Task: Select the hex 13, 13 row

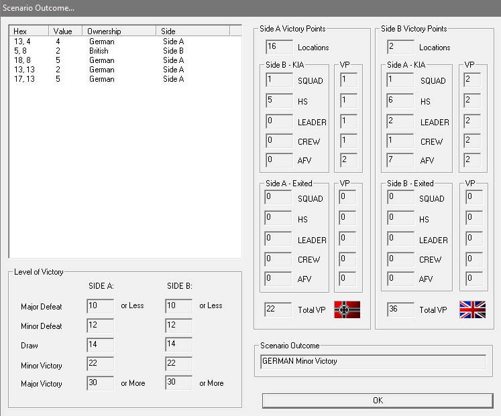Action: (125, 70)
